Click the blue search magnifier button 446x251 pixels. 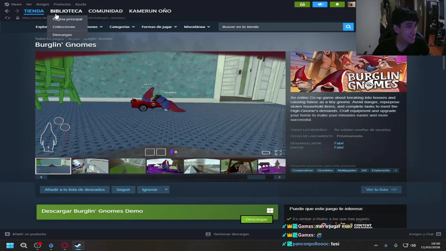[348, 27]
